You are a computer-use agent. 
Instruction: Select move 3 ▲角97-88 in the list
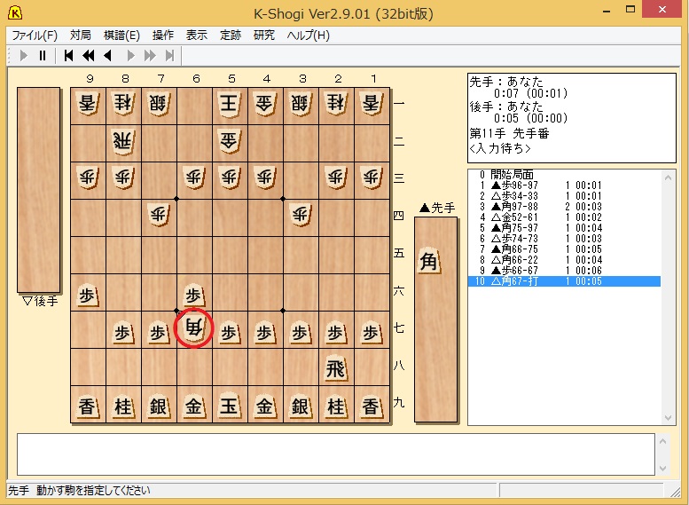tap(564, 206)
